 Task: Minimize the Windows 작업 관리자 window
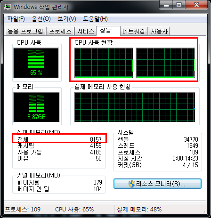click(166, 5)
